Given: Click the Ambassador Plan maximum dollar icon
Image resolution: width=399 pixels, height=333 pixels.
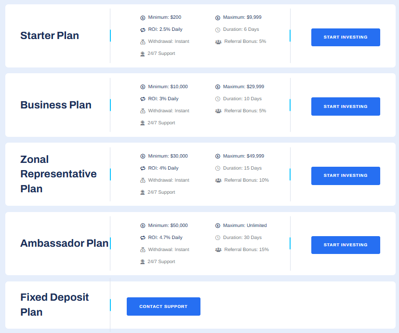Looking at the screenshot, I should (218, 226).
